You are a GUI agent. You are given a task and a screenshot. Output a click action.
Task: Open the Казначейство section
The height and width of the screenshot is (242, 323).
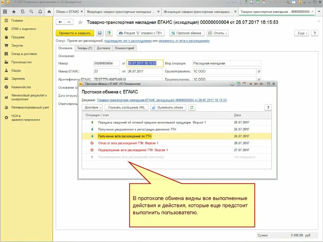(21, 87)
